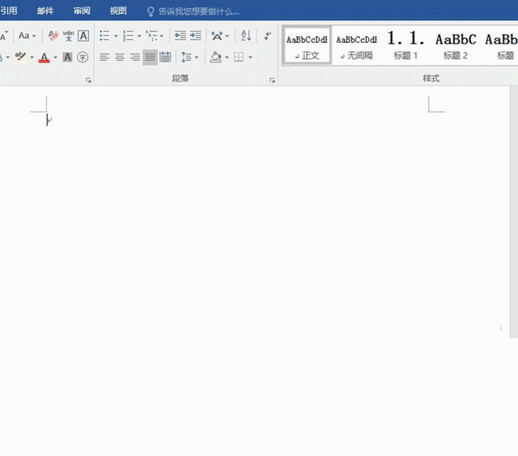
Task: Expand the multilevel list dropdown arrow
Action: point(162,36)
